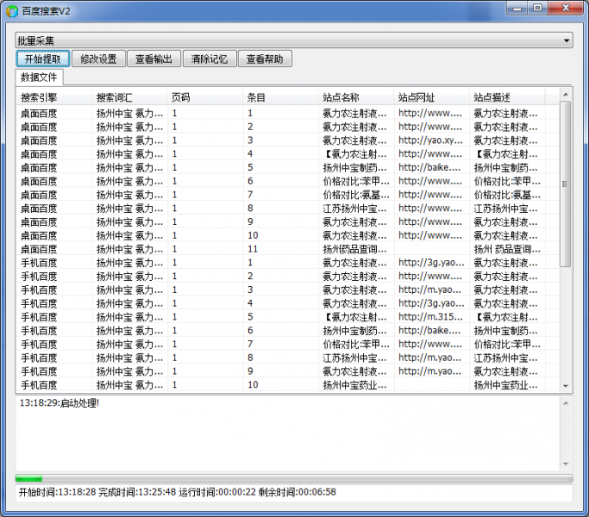Maximize the 百度搜索V2 window

537,8
